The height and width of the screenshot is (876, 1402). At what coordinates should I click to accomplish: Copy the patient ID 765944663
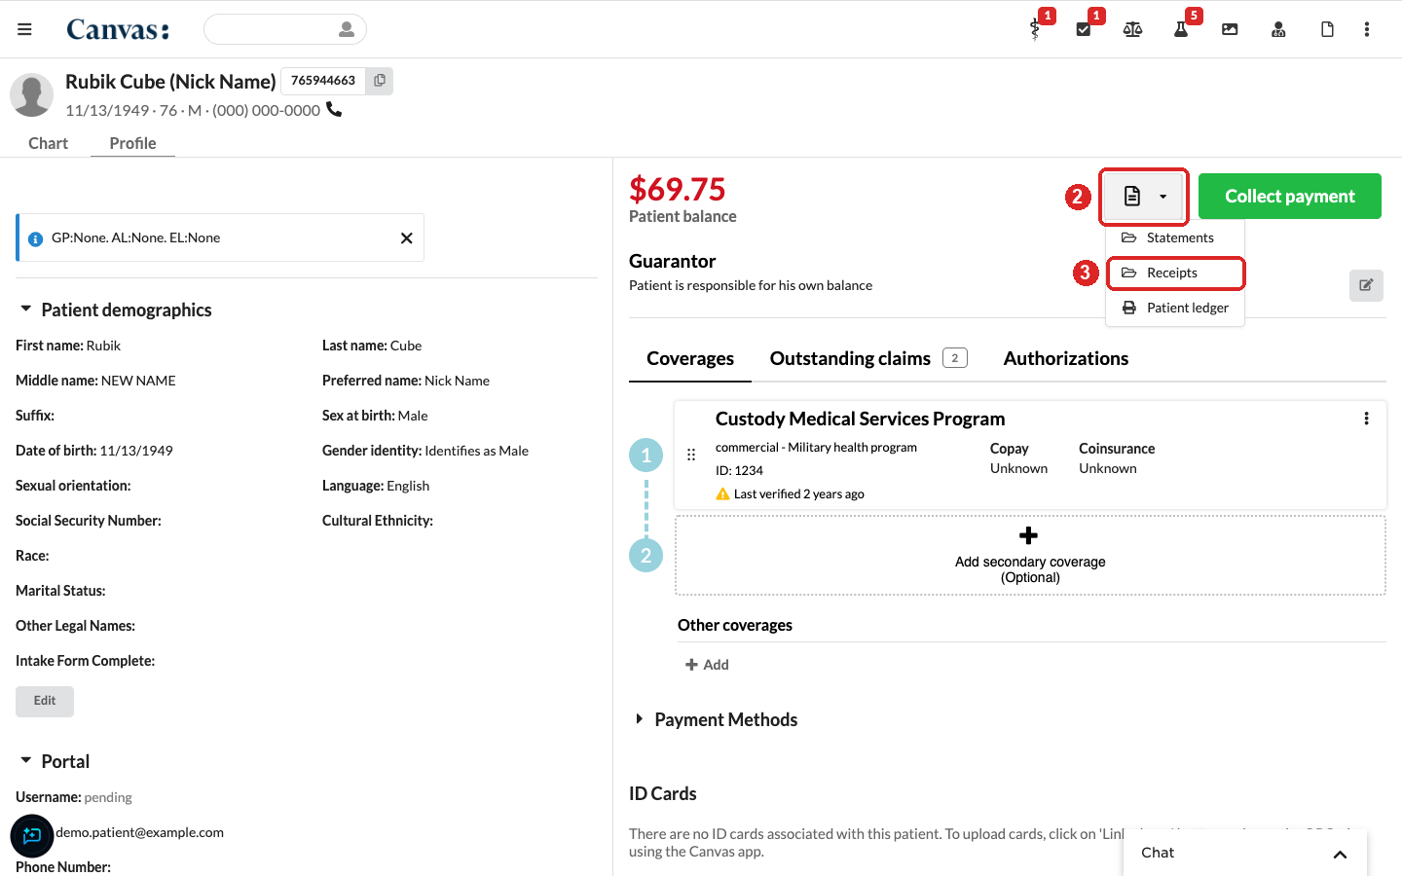point(380,81)
